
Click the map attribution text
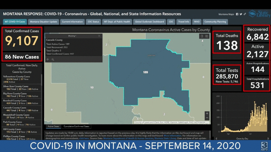coord(172,122)
